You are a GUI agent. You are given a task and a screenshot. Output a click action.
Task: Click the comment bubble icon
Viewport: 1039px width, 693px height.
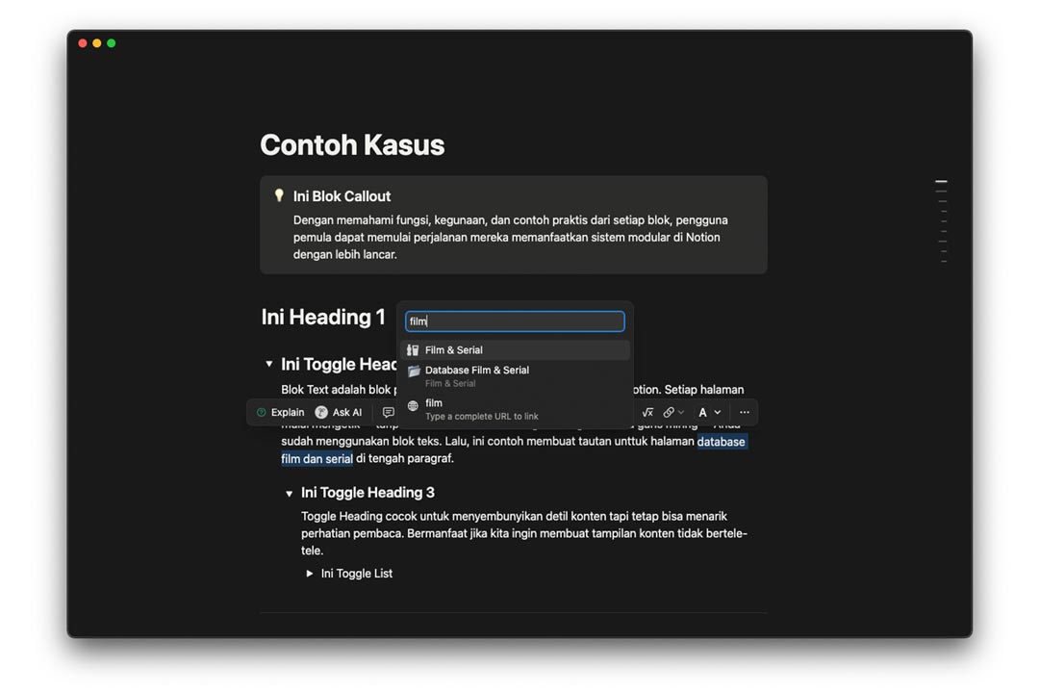[389, 412]
